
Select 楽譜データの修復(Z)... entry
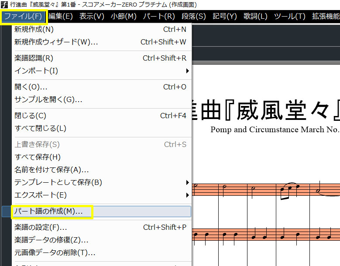[102, 240]
